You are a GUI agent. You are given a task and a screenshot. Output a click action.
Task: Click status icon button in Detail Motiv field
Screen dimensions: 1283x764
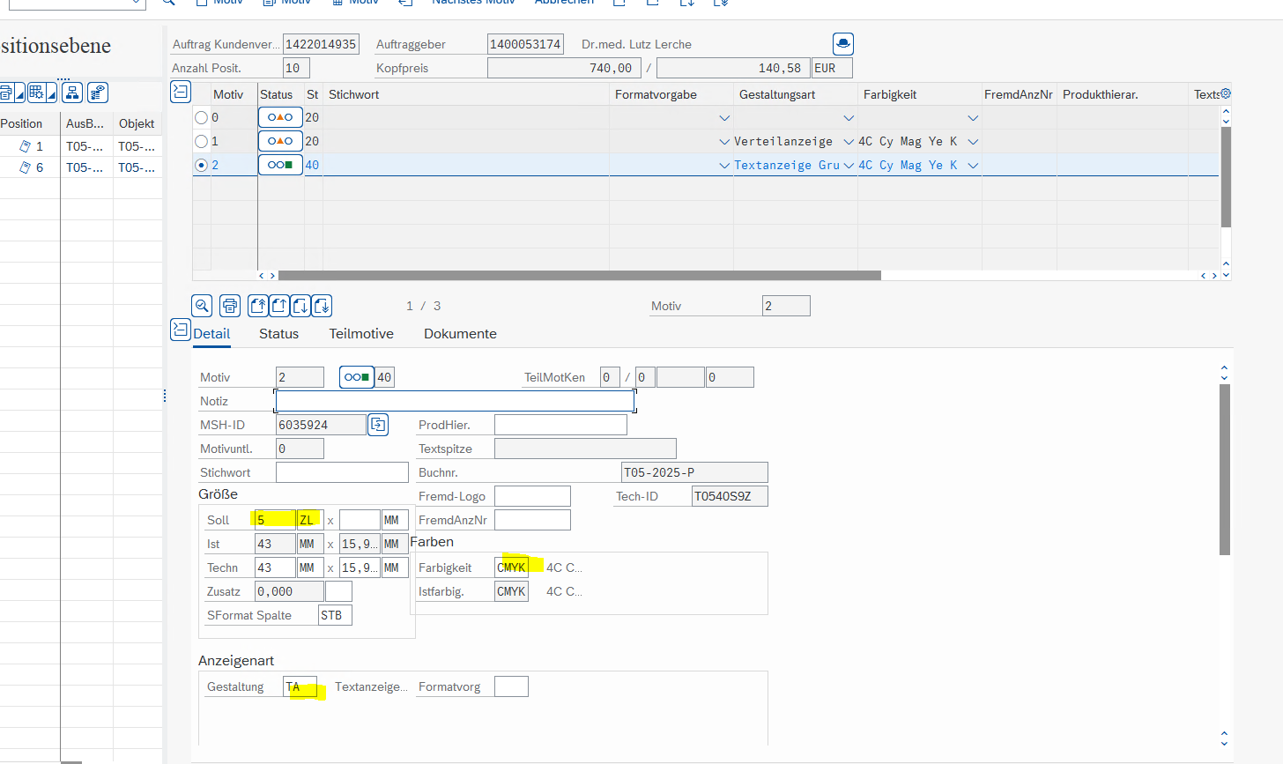click(x=357, y=377)
